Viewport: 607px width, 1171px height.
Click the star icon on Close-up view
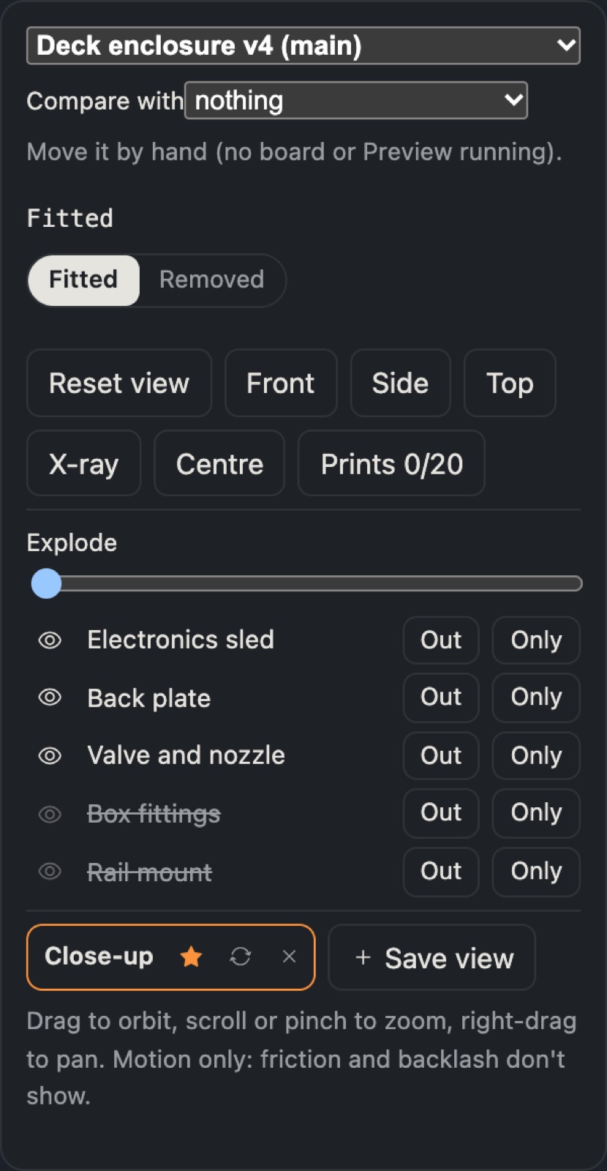pos(191,957)
